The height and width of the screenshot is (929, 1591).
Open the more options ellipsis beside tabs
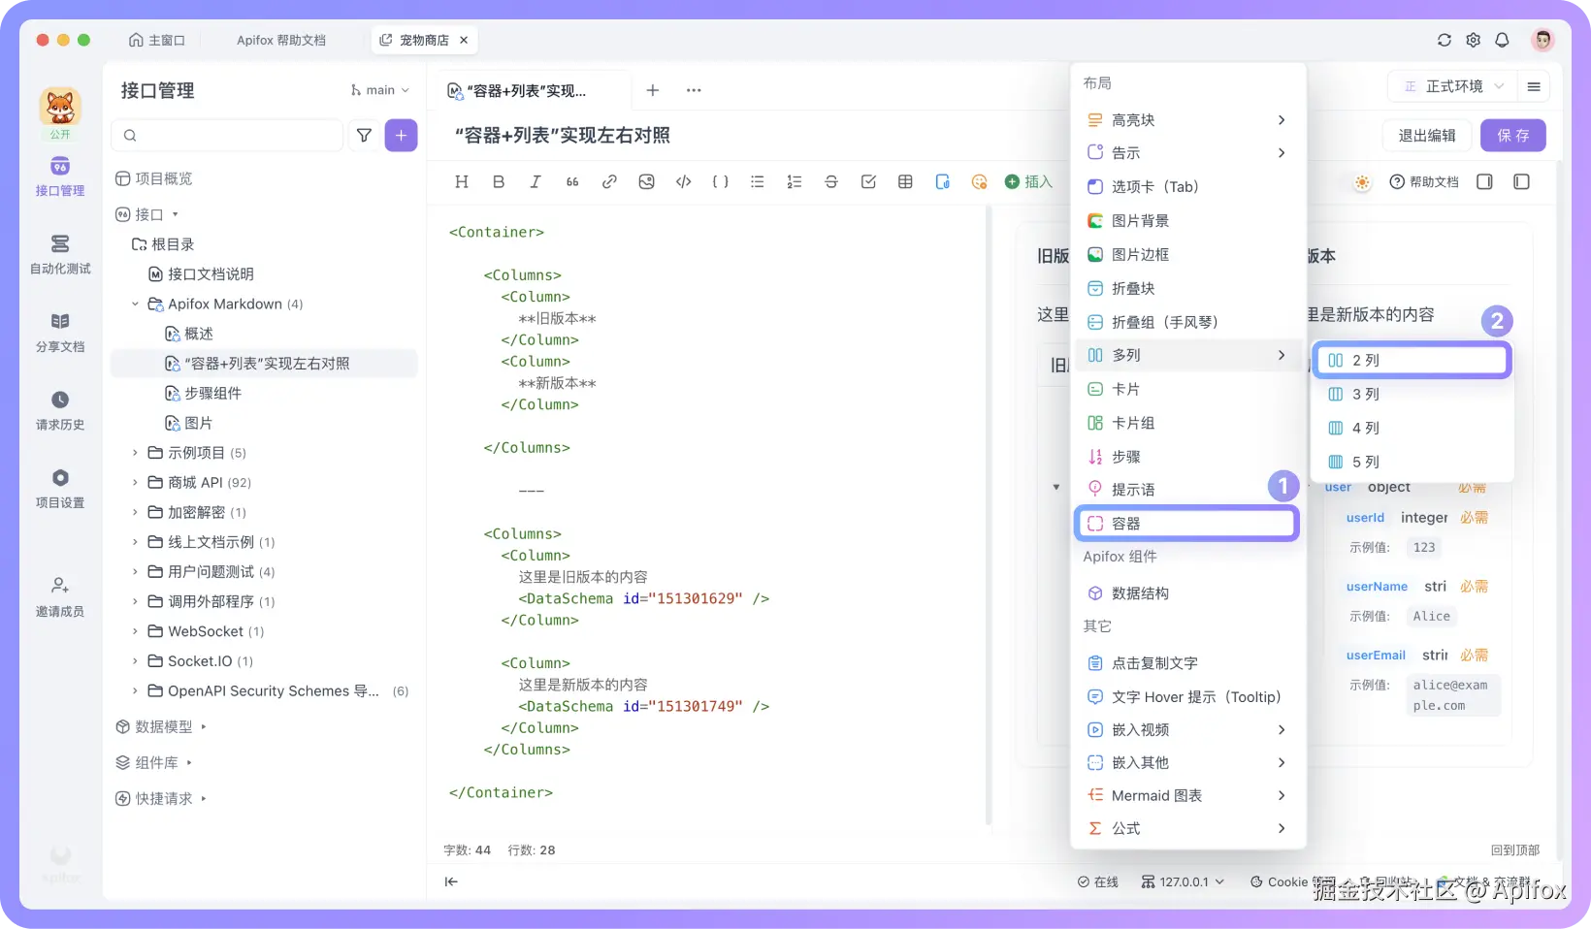click(x=694, y=90)
